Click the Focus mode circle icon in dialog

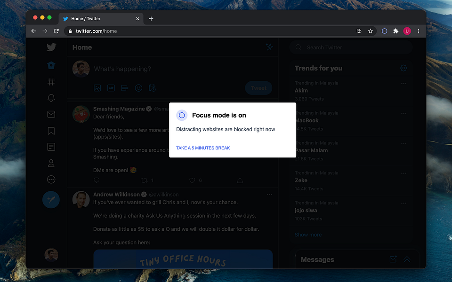coord(182,116)
